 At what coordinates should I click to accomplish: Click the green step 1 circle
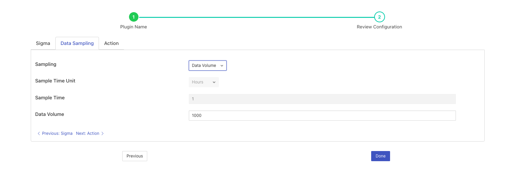pos(133,17)
